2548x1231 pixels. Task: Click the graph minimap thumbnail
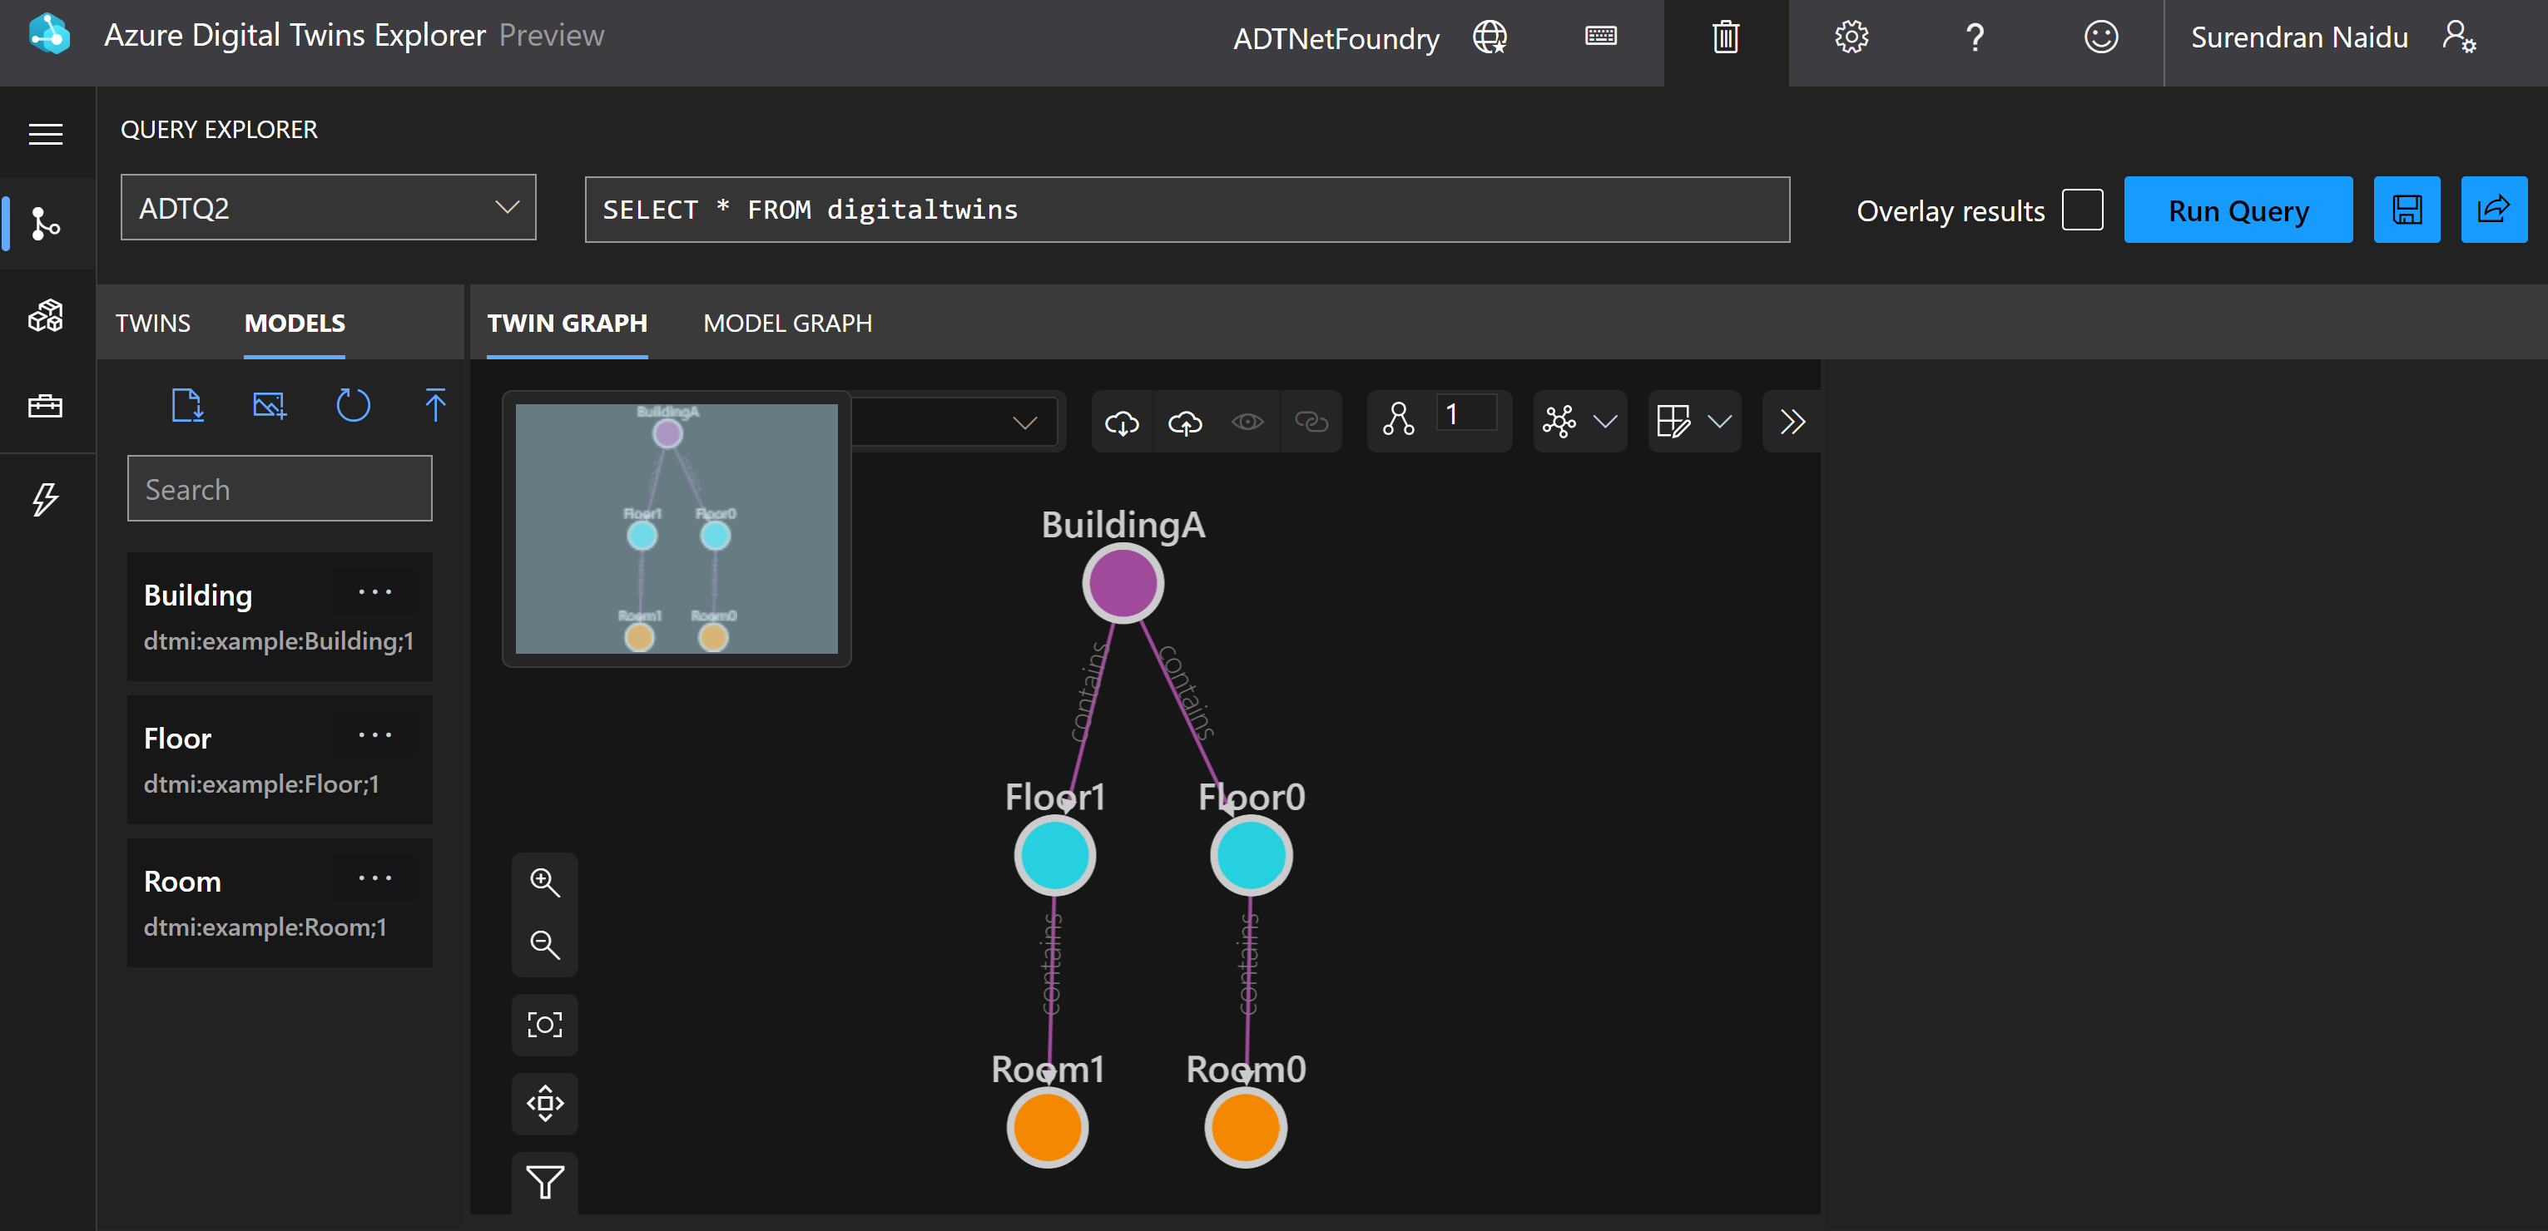[677, 528]
